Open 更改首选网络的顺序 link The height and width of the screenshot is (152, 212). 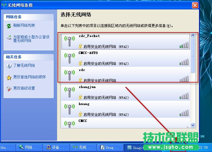[x=29, y=77]
